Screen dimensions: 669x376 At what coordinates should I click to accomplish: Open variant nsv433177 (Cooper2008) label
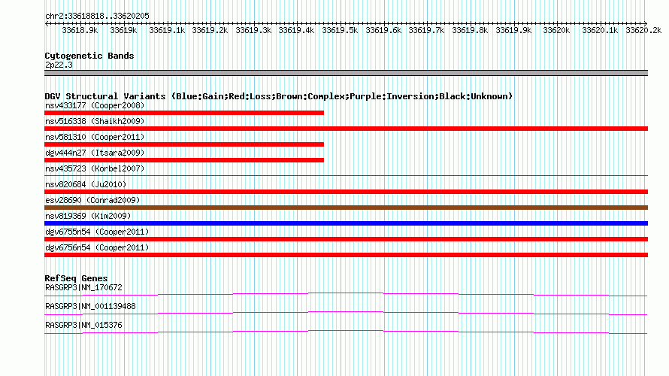click(95, 105)
